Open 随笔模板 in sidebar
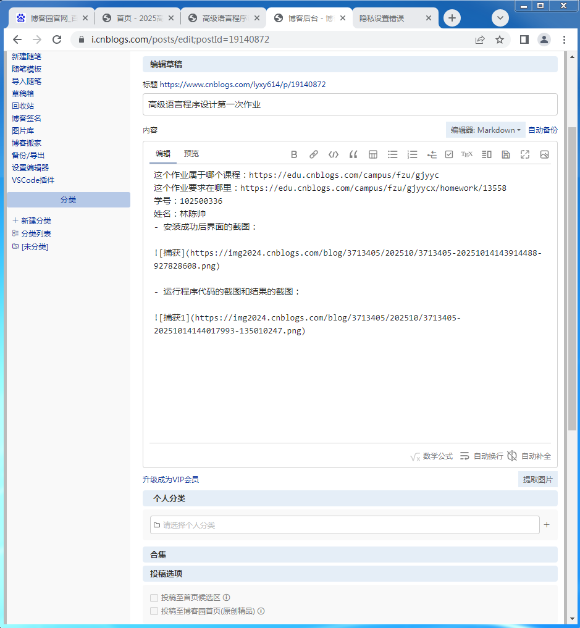 coord(27,69)
